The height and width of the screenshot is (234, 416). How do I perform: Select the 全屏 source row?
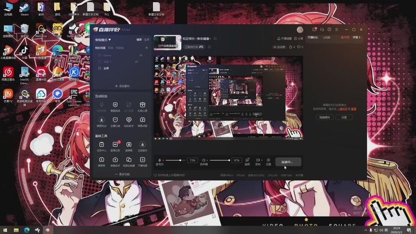click(x=122, y=68)
